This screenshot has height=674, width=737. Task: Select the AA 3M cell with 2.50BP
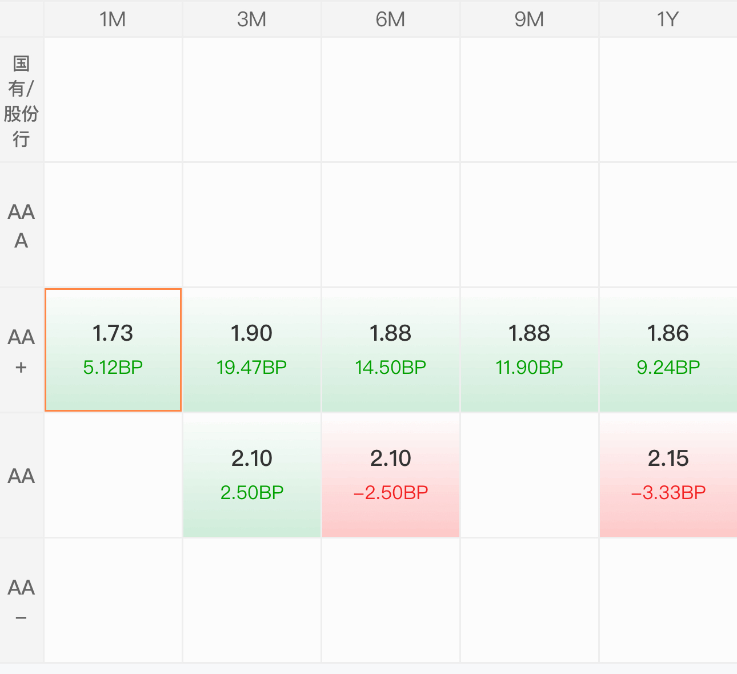click(251, 474)
